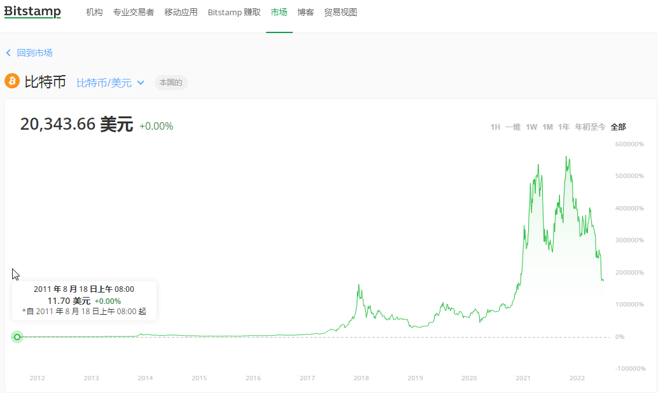Click the orange Bitcoin coin icon

tap(12, 81)
